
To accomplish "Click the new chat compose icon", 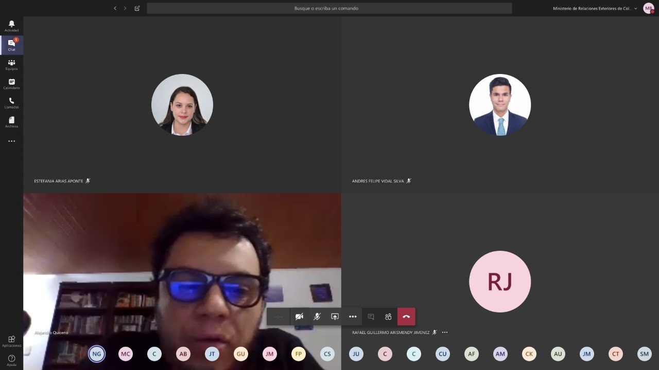I will point(137,8).
